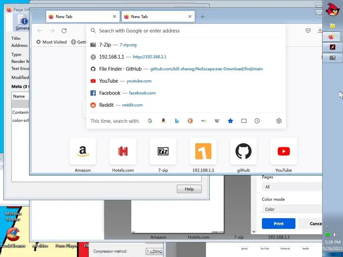Image resolution: width=343 pixels, height=257 pixels.
Task: Show hidden tray icons arrow
Action: tap(327, 227)
